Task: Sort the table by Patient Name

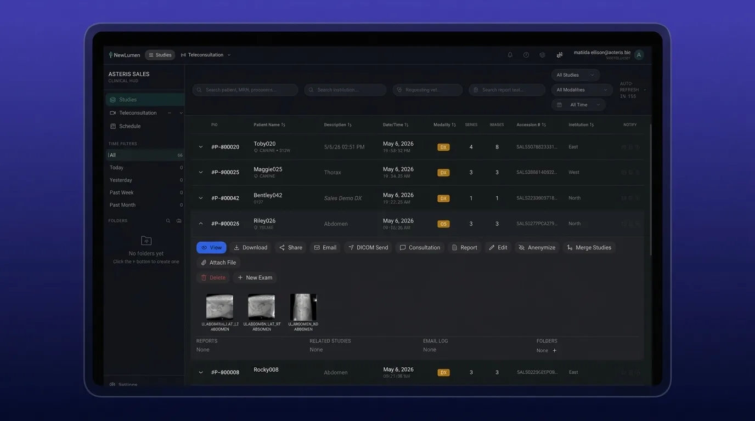Action: pos(269,125)
